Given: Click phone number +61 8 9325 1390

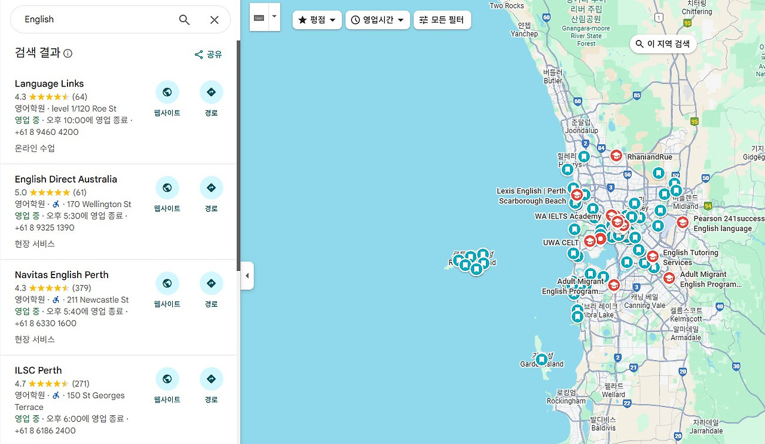Looking at the screenshot, I should coord(45,227).
